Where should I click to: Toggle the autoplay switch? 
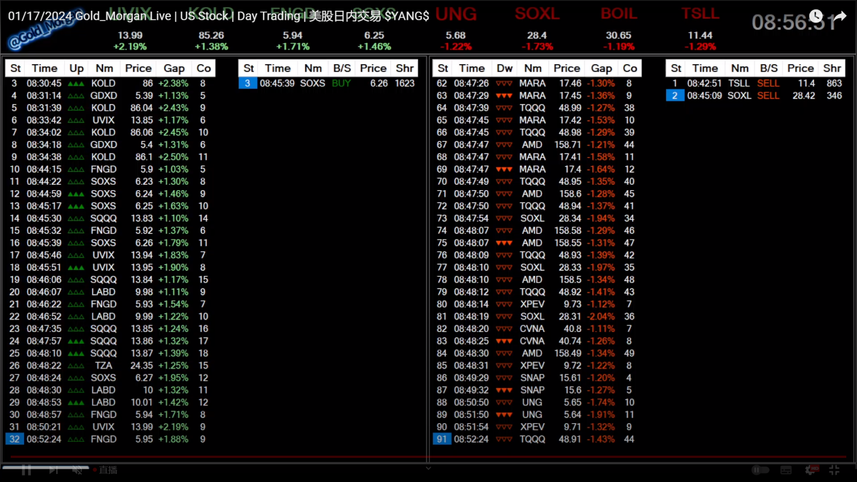pos(761,470)
